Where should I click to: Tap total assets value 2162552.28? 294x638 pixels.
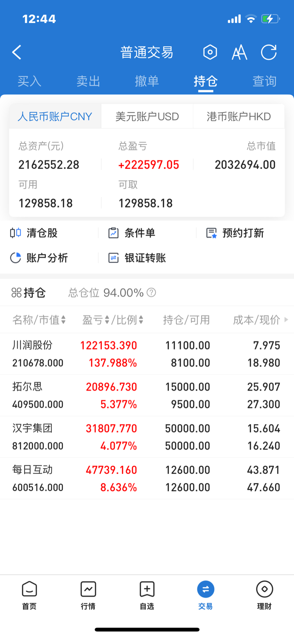tap(49, 165)
